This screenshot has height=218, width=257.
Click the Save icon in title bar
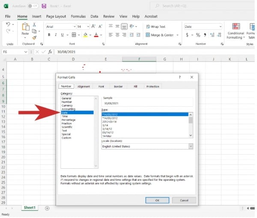pyautogui.click(x=44, y=6)
